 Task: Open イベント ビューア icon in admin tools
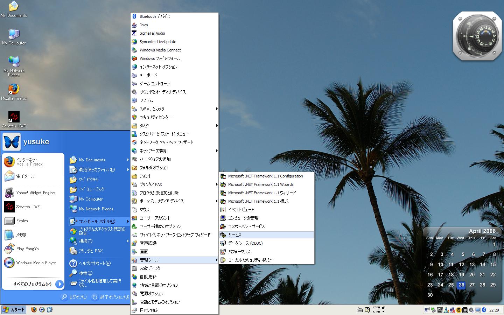pos(223,210)
